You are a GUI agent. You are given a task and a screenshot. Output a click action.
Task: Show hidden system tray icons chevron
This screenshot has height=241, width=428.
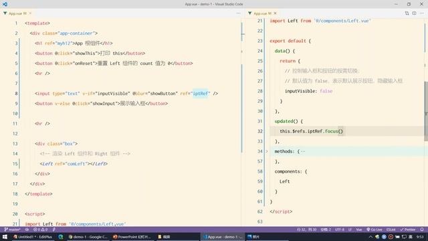click(x=370, y=237)
